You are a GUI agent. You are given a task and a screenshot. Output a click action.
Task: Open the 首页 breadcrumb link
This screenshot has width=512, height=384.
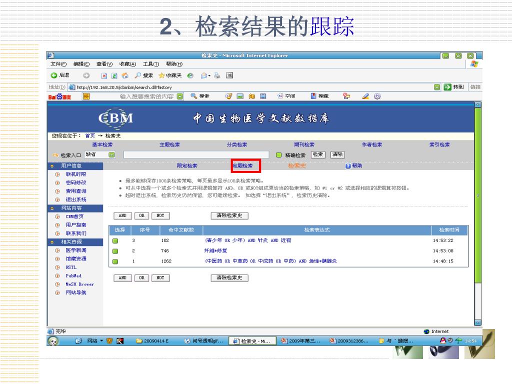pos(90,136)
